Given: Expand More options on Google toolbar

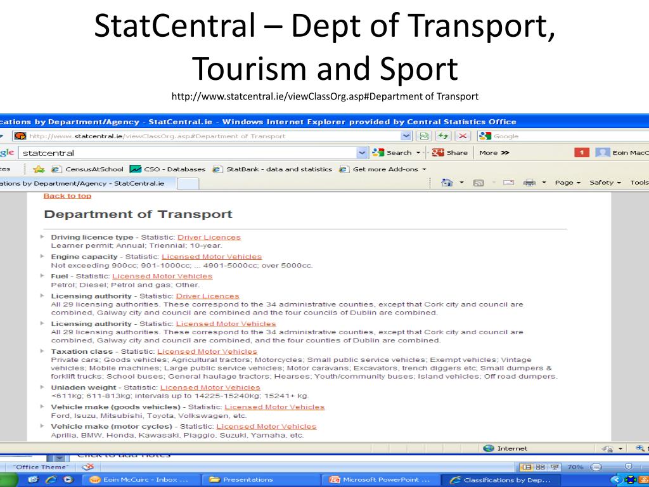Looking at the screenshot, I should 494,153.
